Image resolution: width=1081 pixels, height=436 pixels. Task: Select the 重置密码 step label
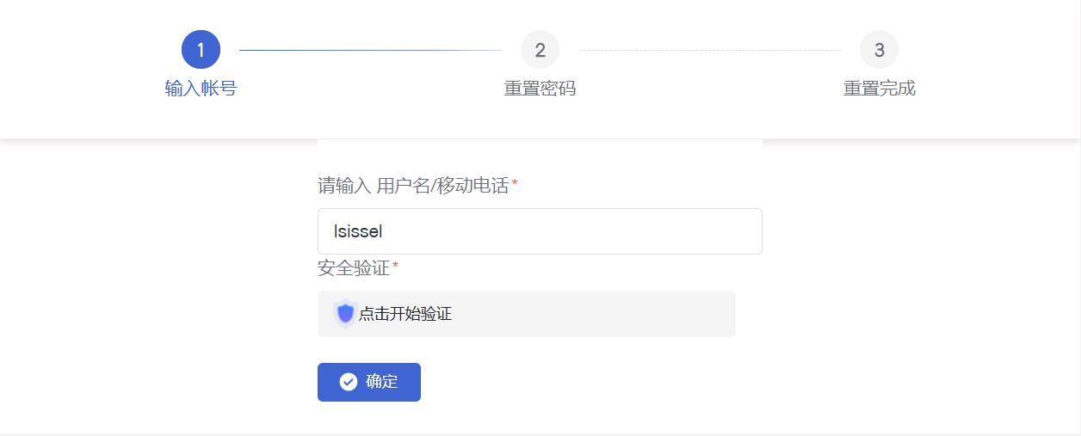pyautogui.click(x=540, y=89)
